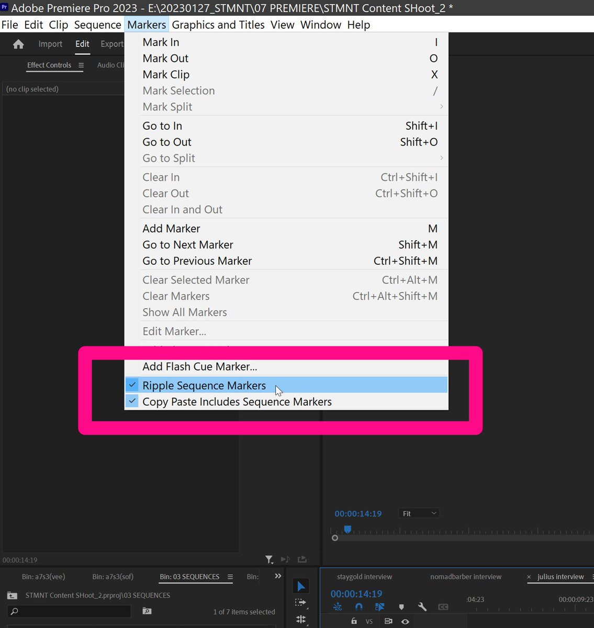Open the View menu

pyautogui.click(x=283, y=25)
